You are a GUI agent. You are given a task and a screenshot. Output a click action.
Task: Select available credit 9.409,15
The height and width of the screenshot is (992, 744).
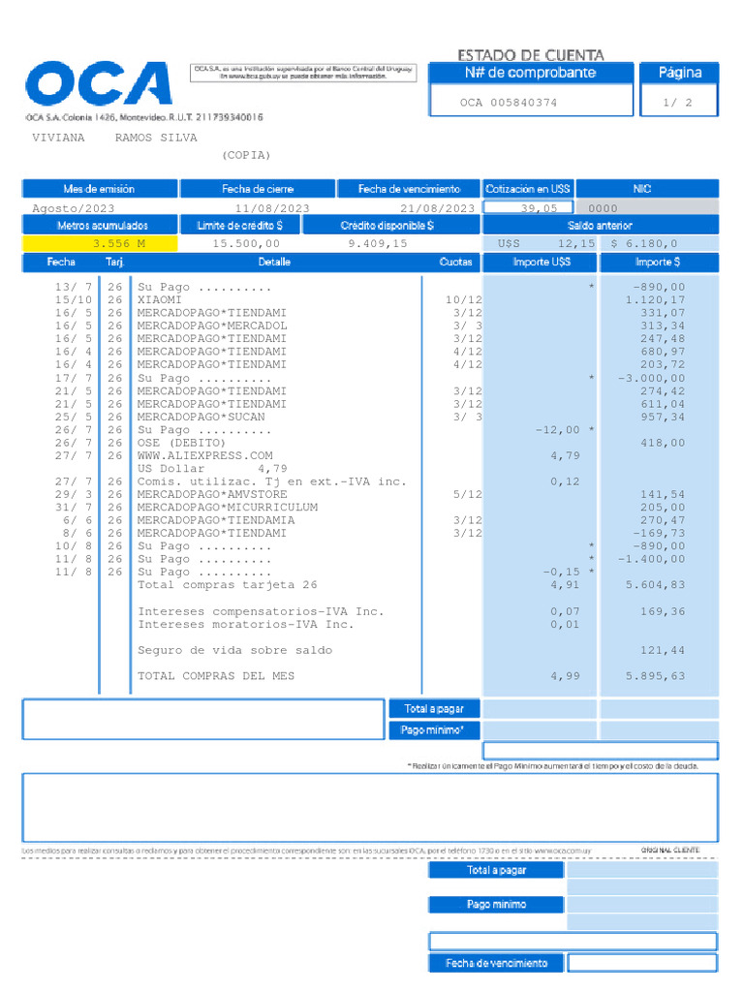click(378, 243)
